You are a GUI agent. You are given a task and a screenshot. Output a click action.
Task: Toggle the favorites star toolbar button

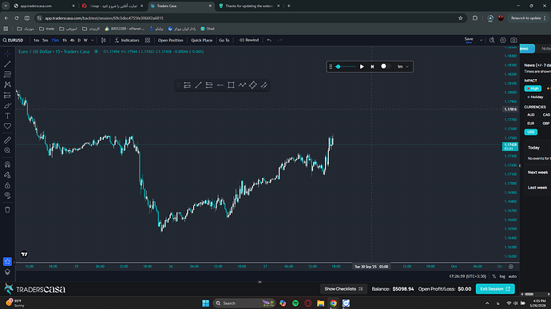(x=7, y=262)
